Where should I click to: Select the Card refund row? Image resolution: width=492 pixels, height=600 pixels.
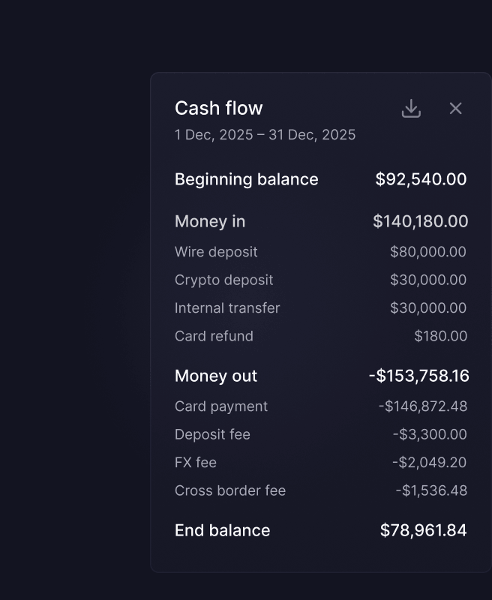click(x=320, y=336)
